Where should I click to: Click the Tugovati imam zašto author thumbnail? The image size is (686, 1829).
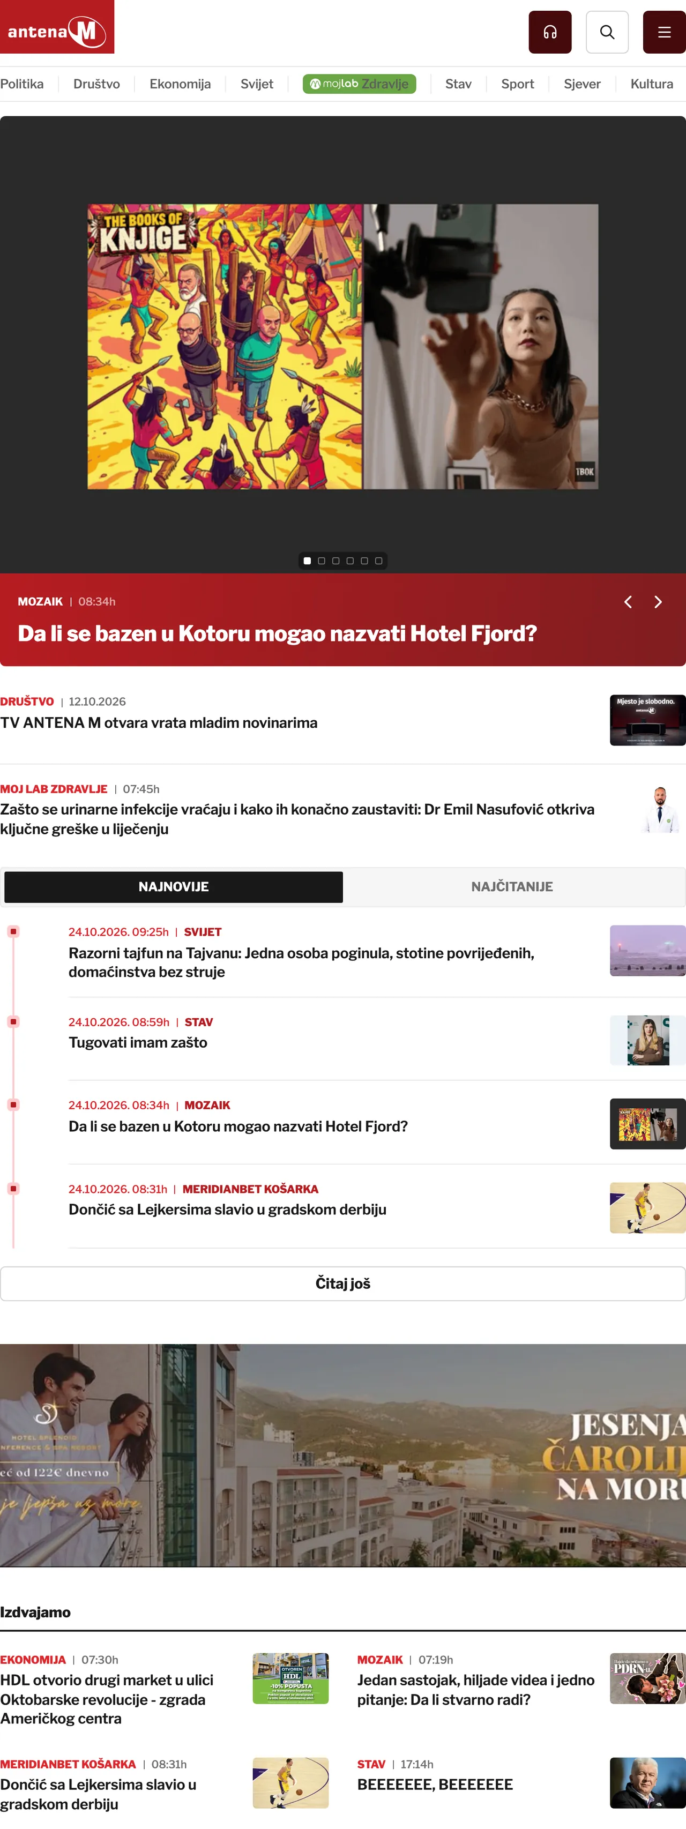[x=647, y=1040]
